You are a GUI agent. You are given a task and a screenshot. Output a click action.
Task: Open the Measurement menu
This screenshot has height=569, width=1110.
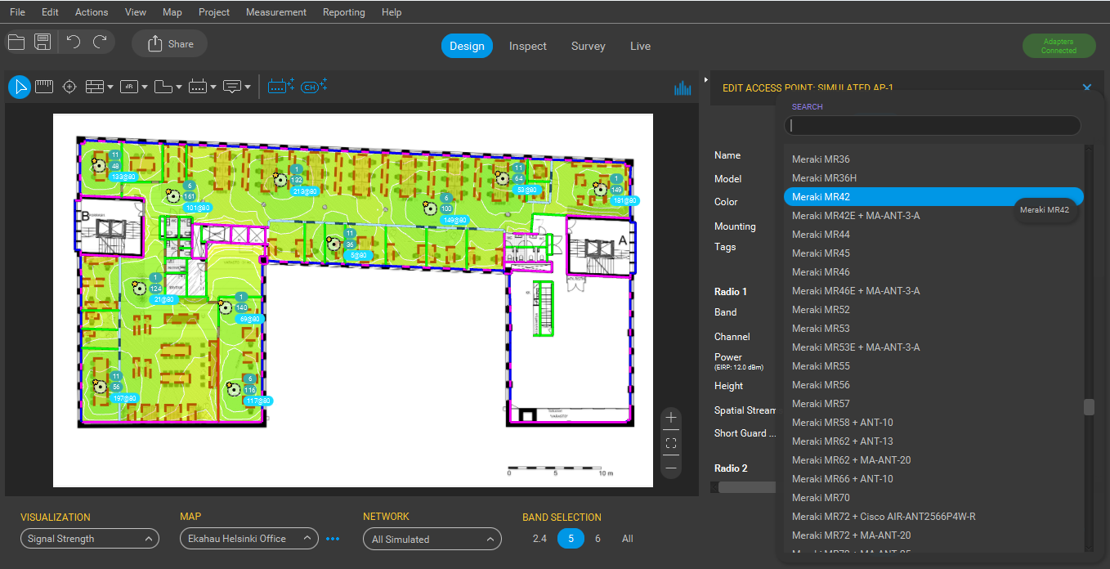click(x=276, y=12)
